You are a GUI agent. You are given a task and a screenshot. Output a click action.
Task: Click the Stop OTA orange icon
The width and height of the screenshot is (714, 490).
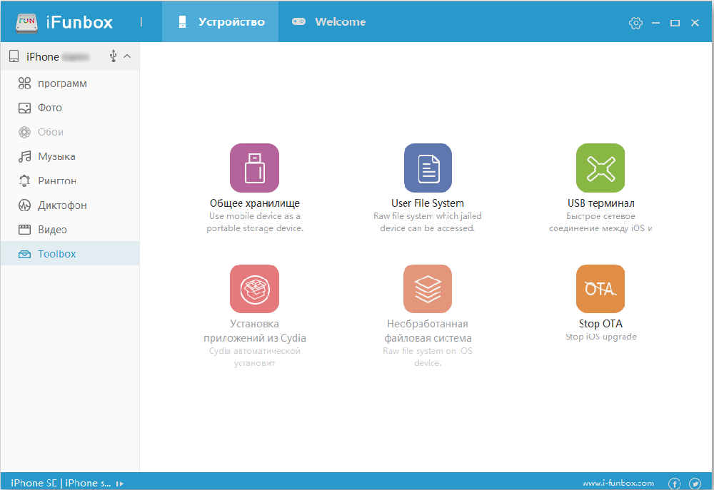600,289
